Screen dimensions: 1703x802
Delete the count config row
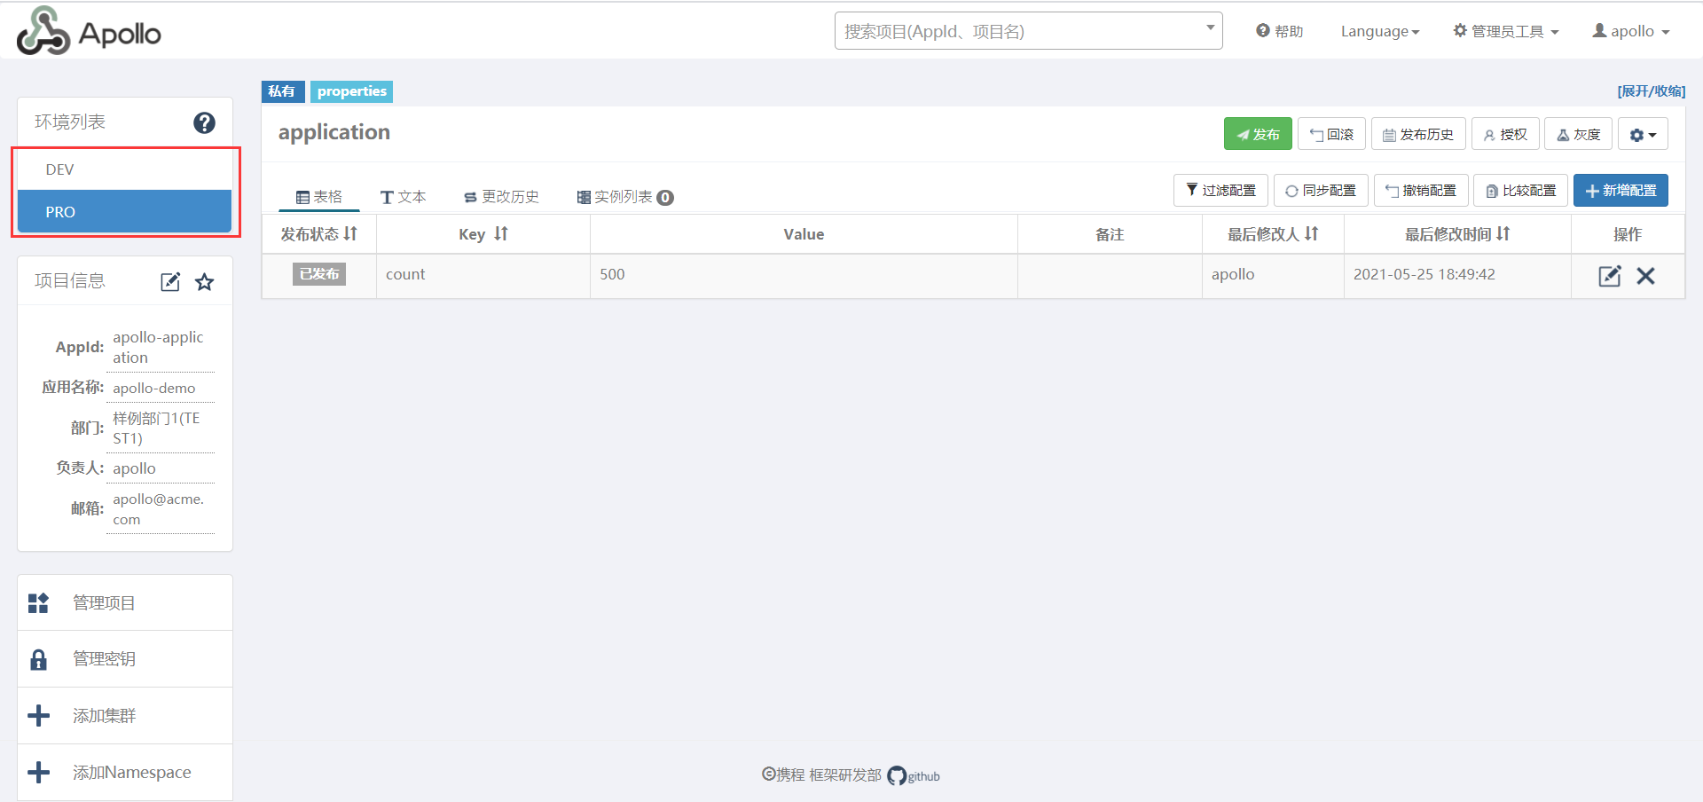point(1646,276)
